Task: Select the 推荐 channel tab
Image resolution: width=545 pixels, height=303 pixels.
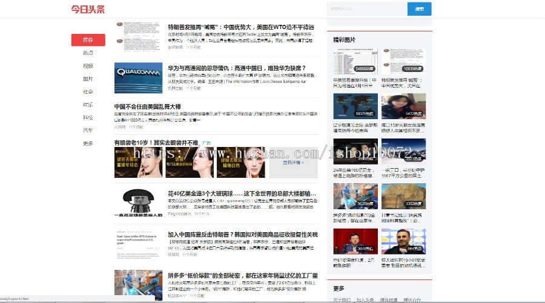Action: click(88, 40)
